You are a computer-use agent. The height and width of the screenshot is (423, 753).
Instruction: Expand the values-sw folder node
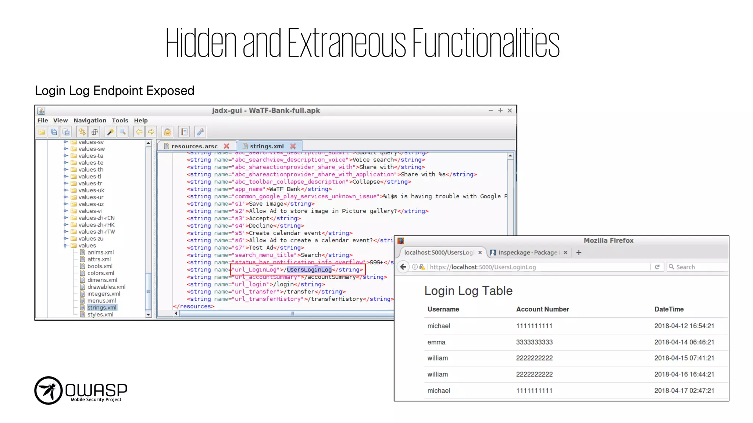65,149
